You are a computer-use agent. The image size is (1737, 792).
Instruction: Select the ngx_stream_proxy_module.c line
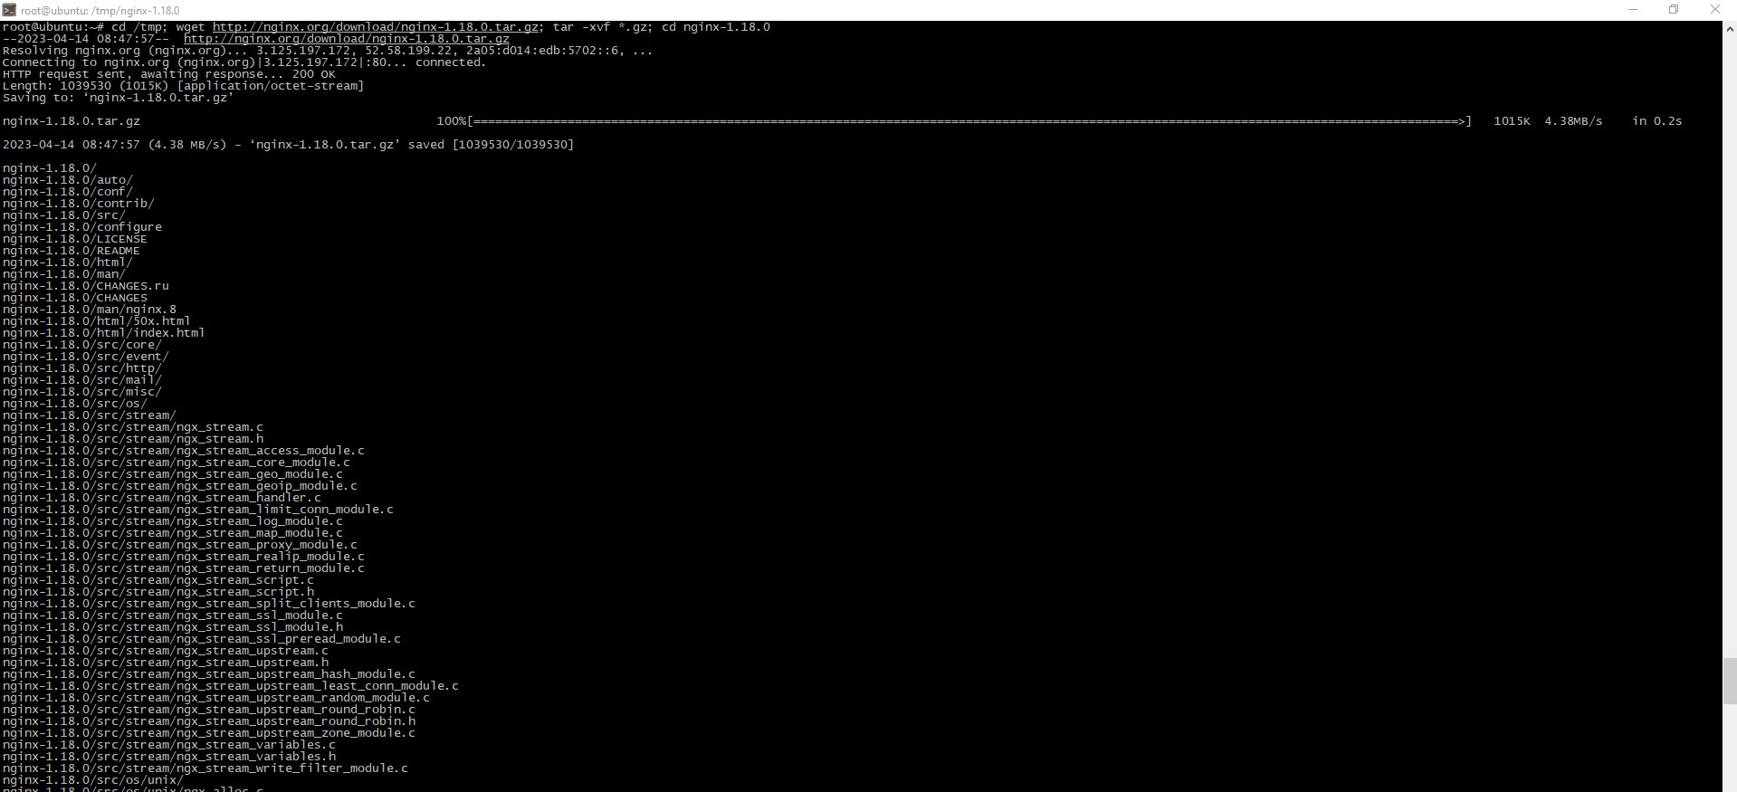(180, 545)
